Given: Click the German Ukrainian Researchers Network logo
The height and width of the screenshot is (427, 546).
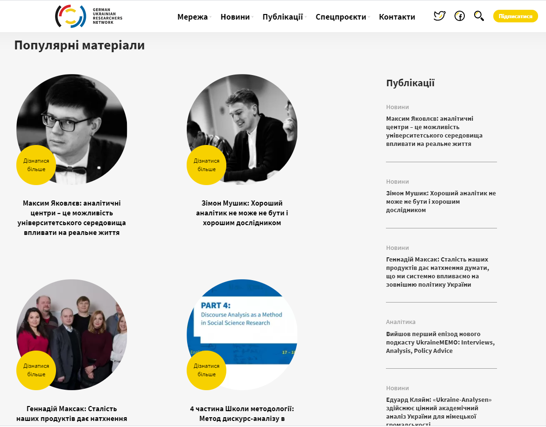Looking at the screenshot, I should (x=89, y=16).
